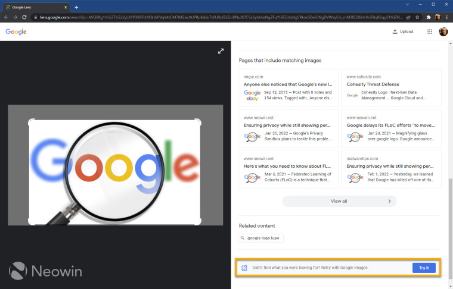The height and width of the screenshot is (289, 453).
Task: Expand image view with diagonal arrows icon
Action: tap(221, 51)
